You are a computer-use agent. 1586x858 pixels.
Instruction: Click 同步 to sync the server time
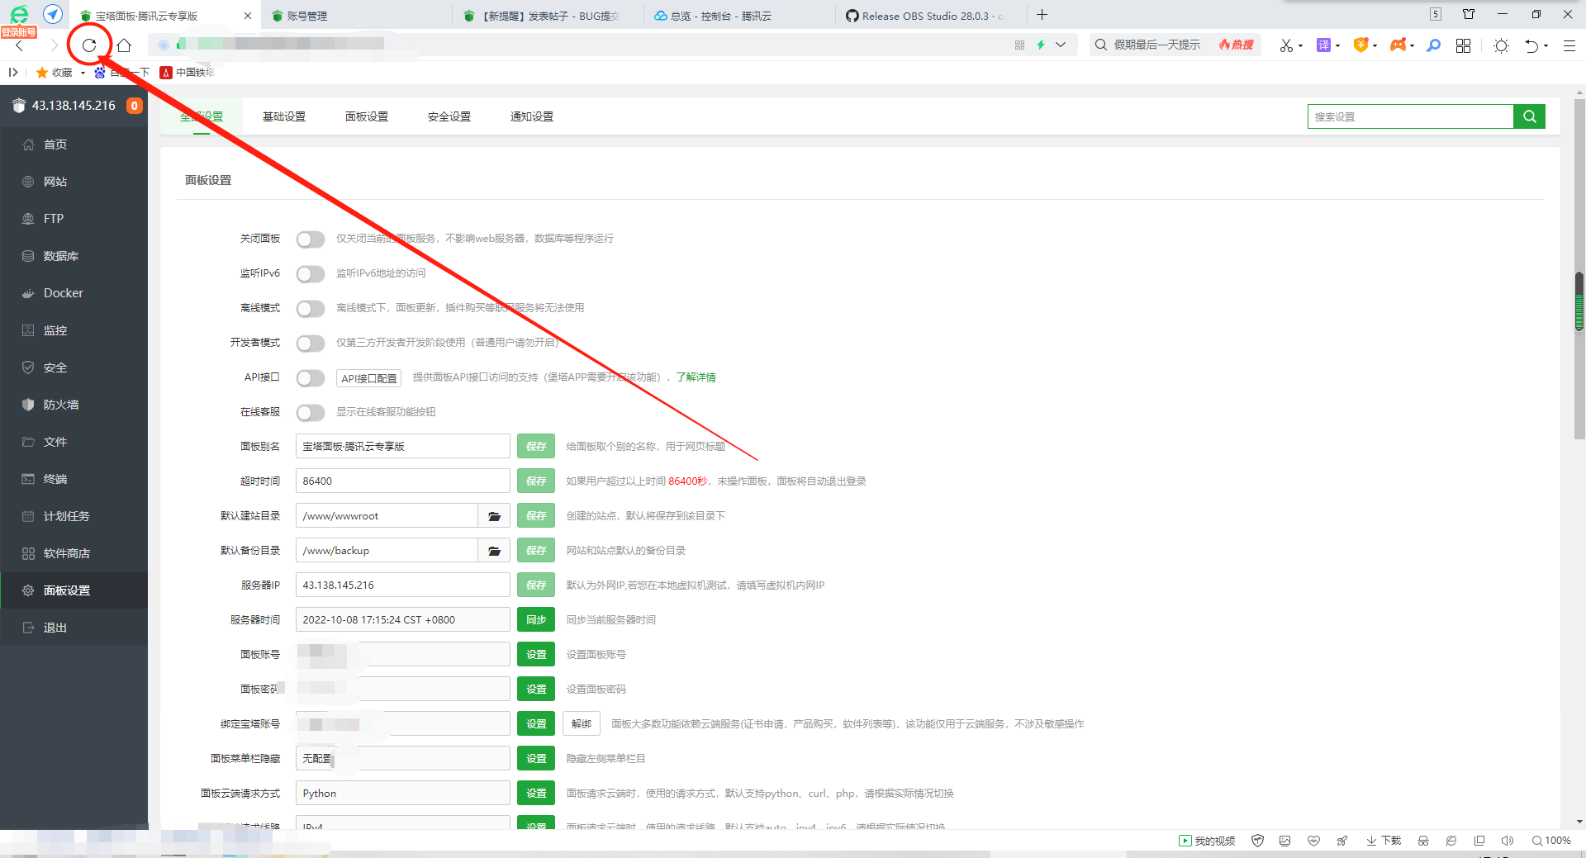tap(536, 620)
